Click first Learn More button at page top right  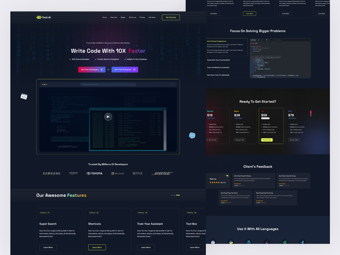pos(214,14)
